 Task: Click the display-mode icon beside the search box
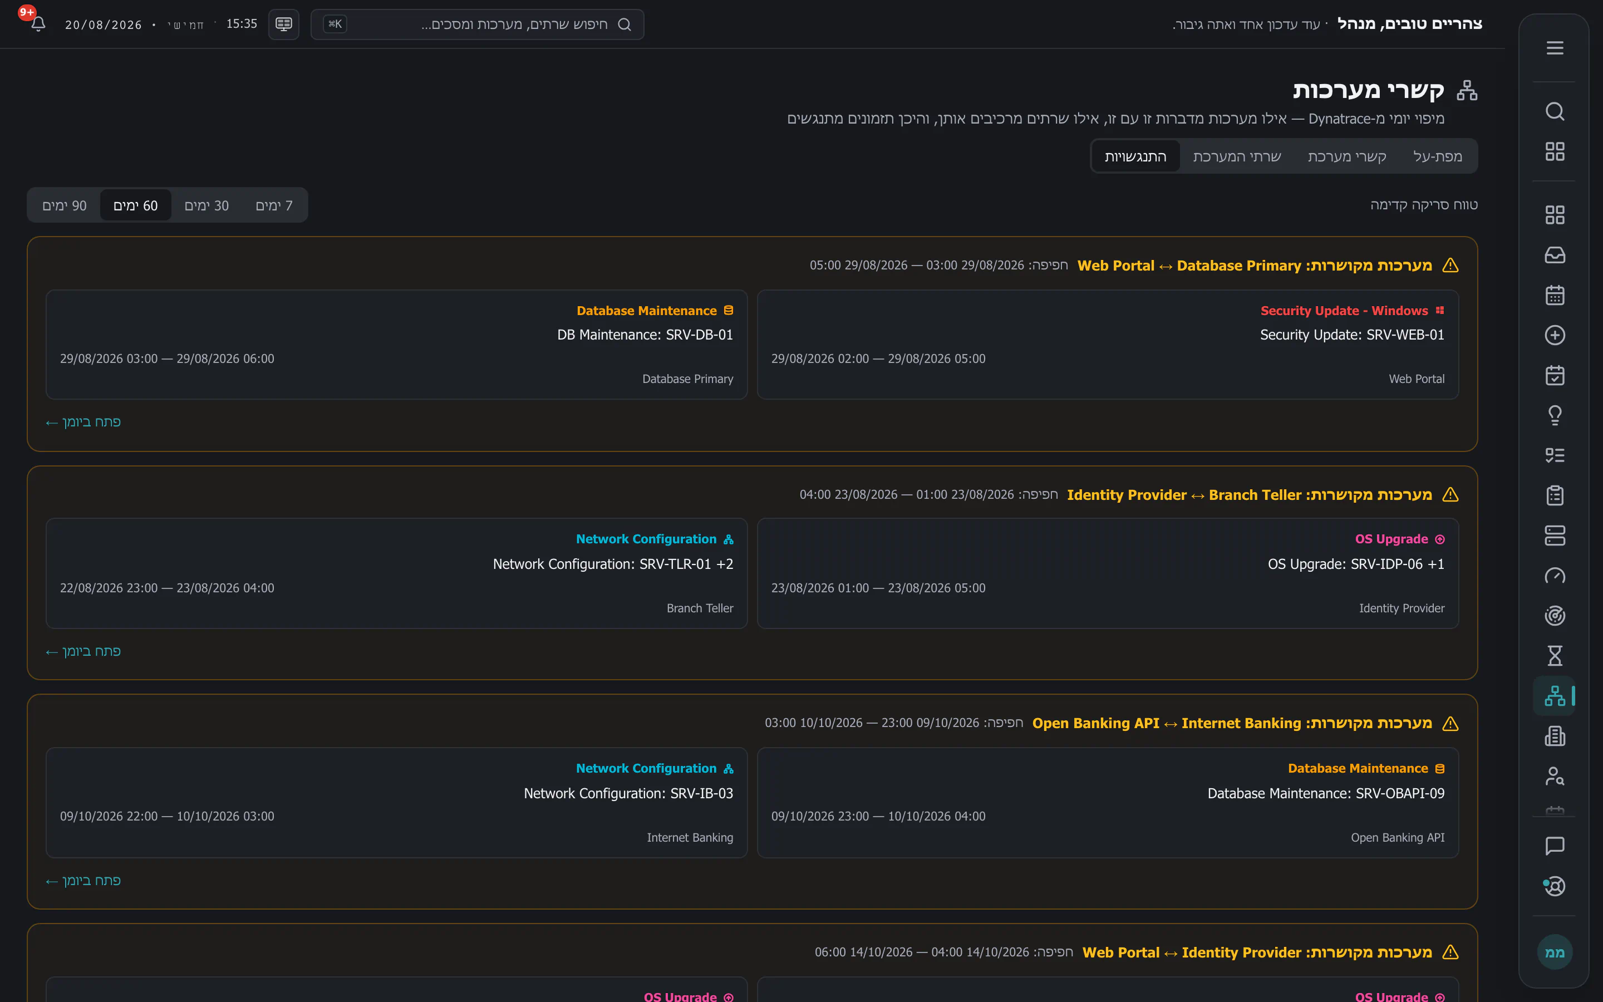point(283,24)
